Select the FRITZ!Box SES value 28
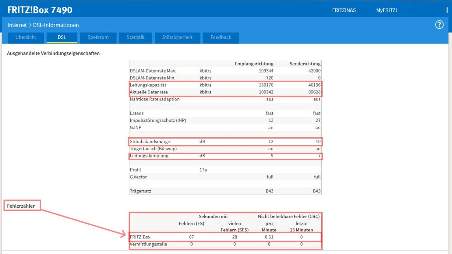 [234, 237]
